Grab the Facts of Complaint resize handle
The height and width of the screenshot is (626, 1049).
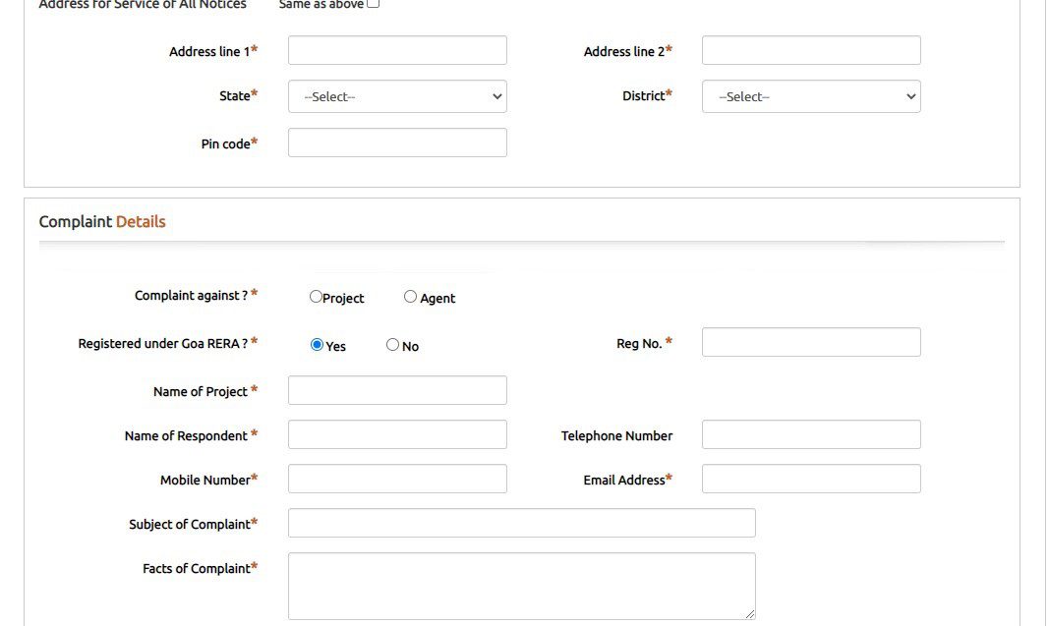pos(750,614)
